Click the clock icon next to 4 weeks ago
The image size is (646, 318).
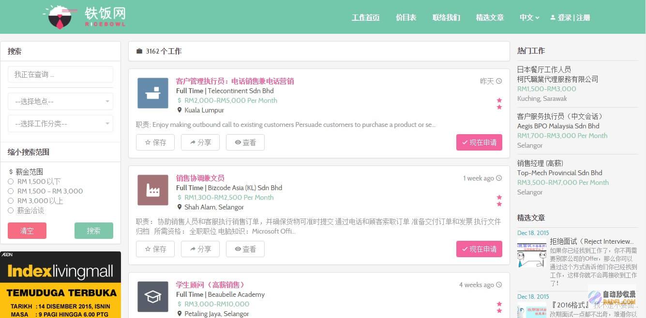[499, 285]
